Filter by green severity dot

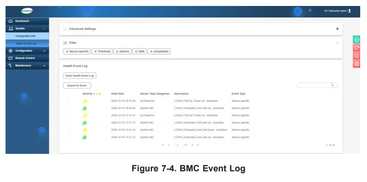[100, 94]
